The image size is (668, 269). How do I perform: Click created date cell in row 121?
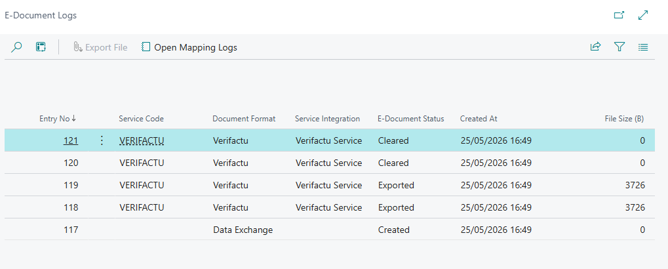496,140
